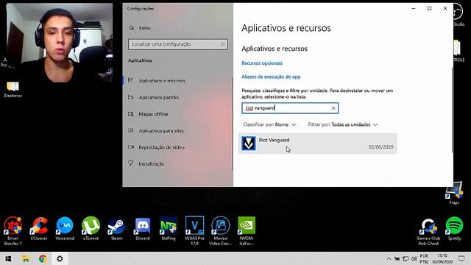This screenshot has width=471, height=265.
Task: Open notification center icon
Action: click(461, 258)
